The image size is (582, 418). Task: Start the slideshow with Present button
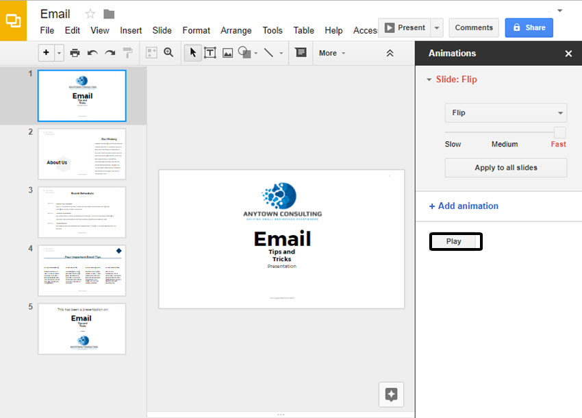pos(405,28)
